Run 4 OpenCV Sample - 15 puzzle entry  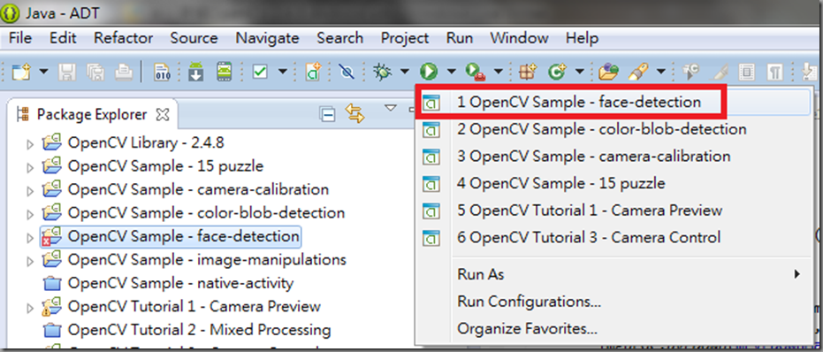click(613, 183)
